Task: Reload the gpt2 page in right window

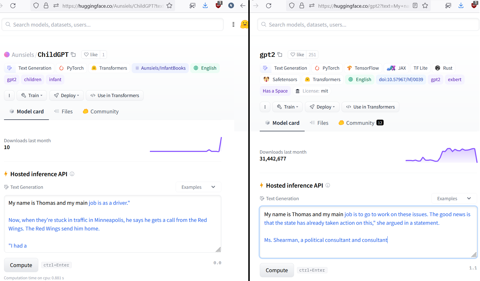Action: 269,5
